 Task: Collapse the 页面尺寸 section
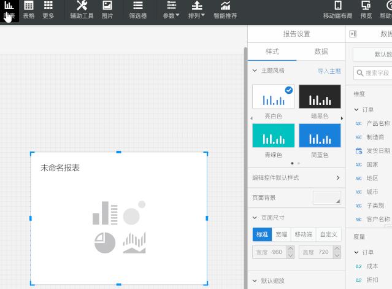coord(255,218)
